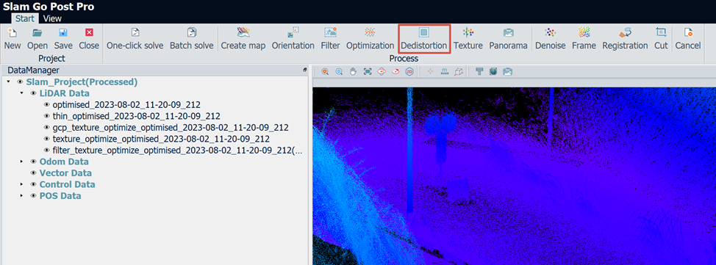This screenshot has height=265, width=716.
Task: Select gcp_texture_optimize_optimised_2023-08-02 entry
Action: 171,127
